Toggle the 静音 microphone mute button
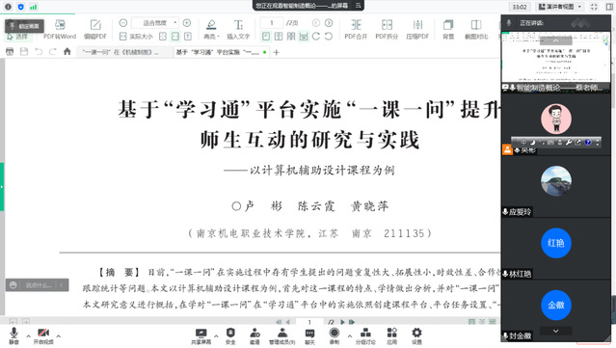 [x=13, y=336]
